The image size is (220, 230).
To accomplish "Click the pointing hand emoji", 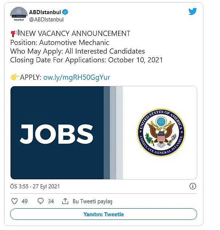I will point(15,77).
